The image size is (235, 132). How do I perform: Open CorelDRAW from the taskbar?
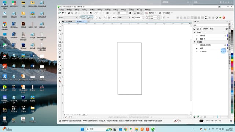[x=153, y=129]
